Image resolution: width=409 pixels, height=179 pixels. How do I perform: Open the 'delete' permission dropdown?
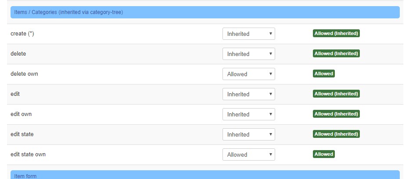(248, 54)
